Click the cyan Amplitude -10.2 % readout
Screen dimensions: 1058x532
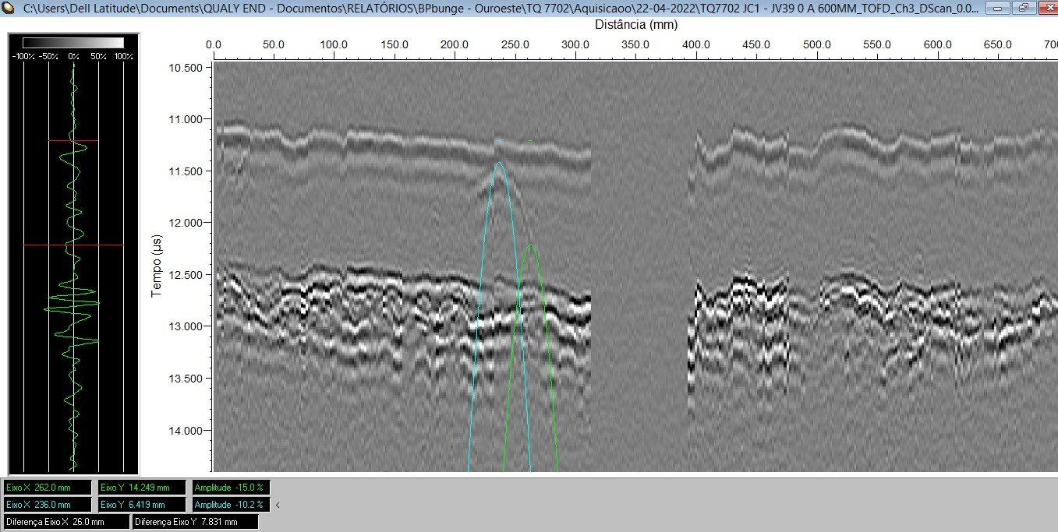[x=232, y=505]
